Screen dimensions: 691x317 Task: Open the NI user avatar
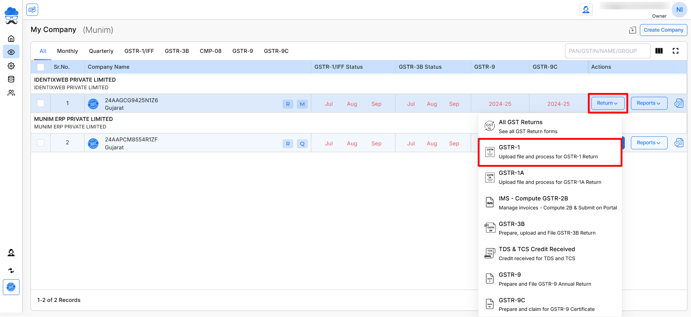(679, 10)
